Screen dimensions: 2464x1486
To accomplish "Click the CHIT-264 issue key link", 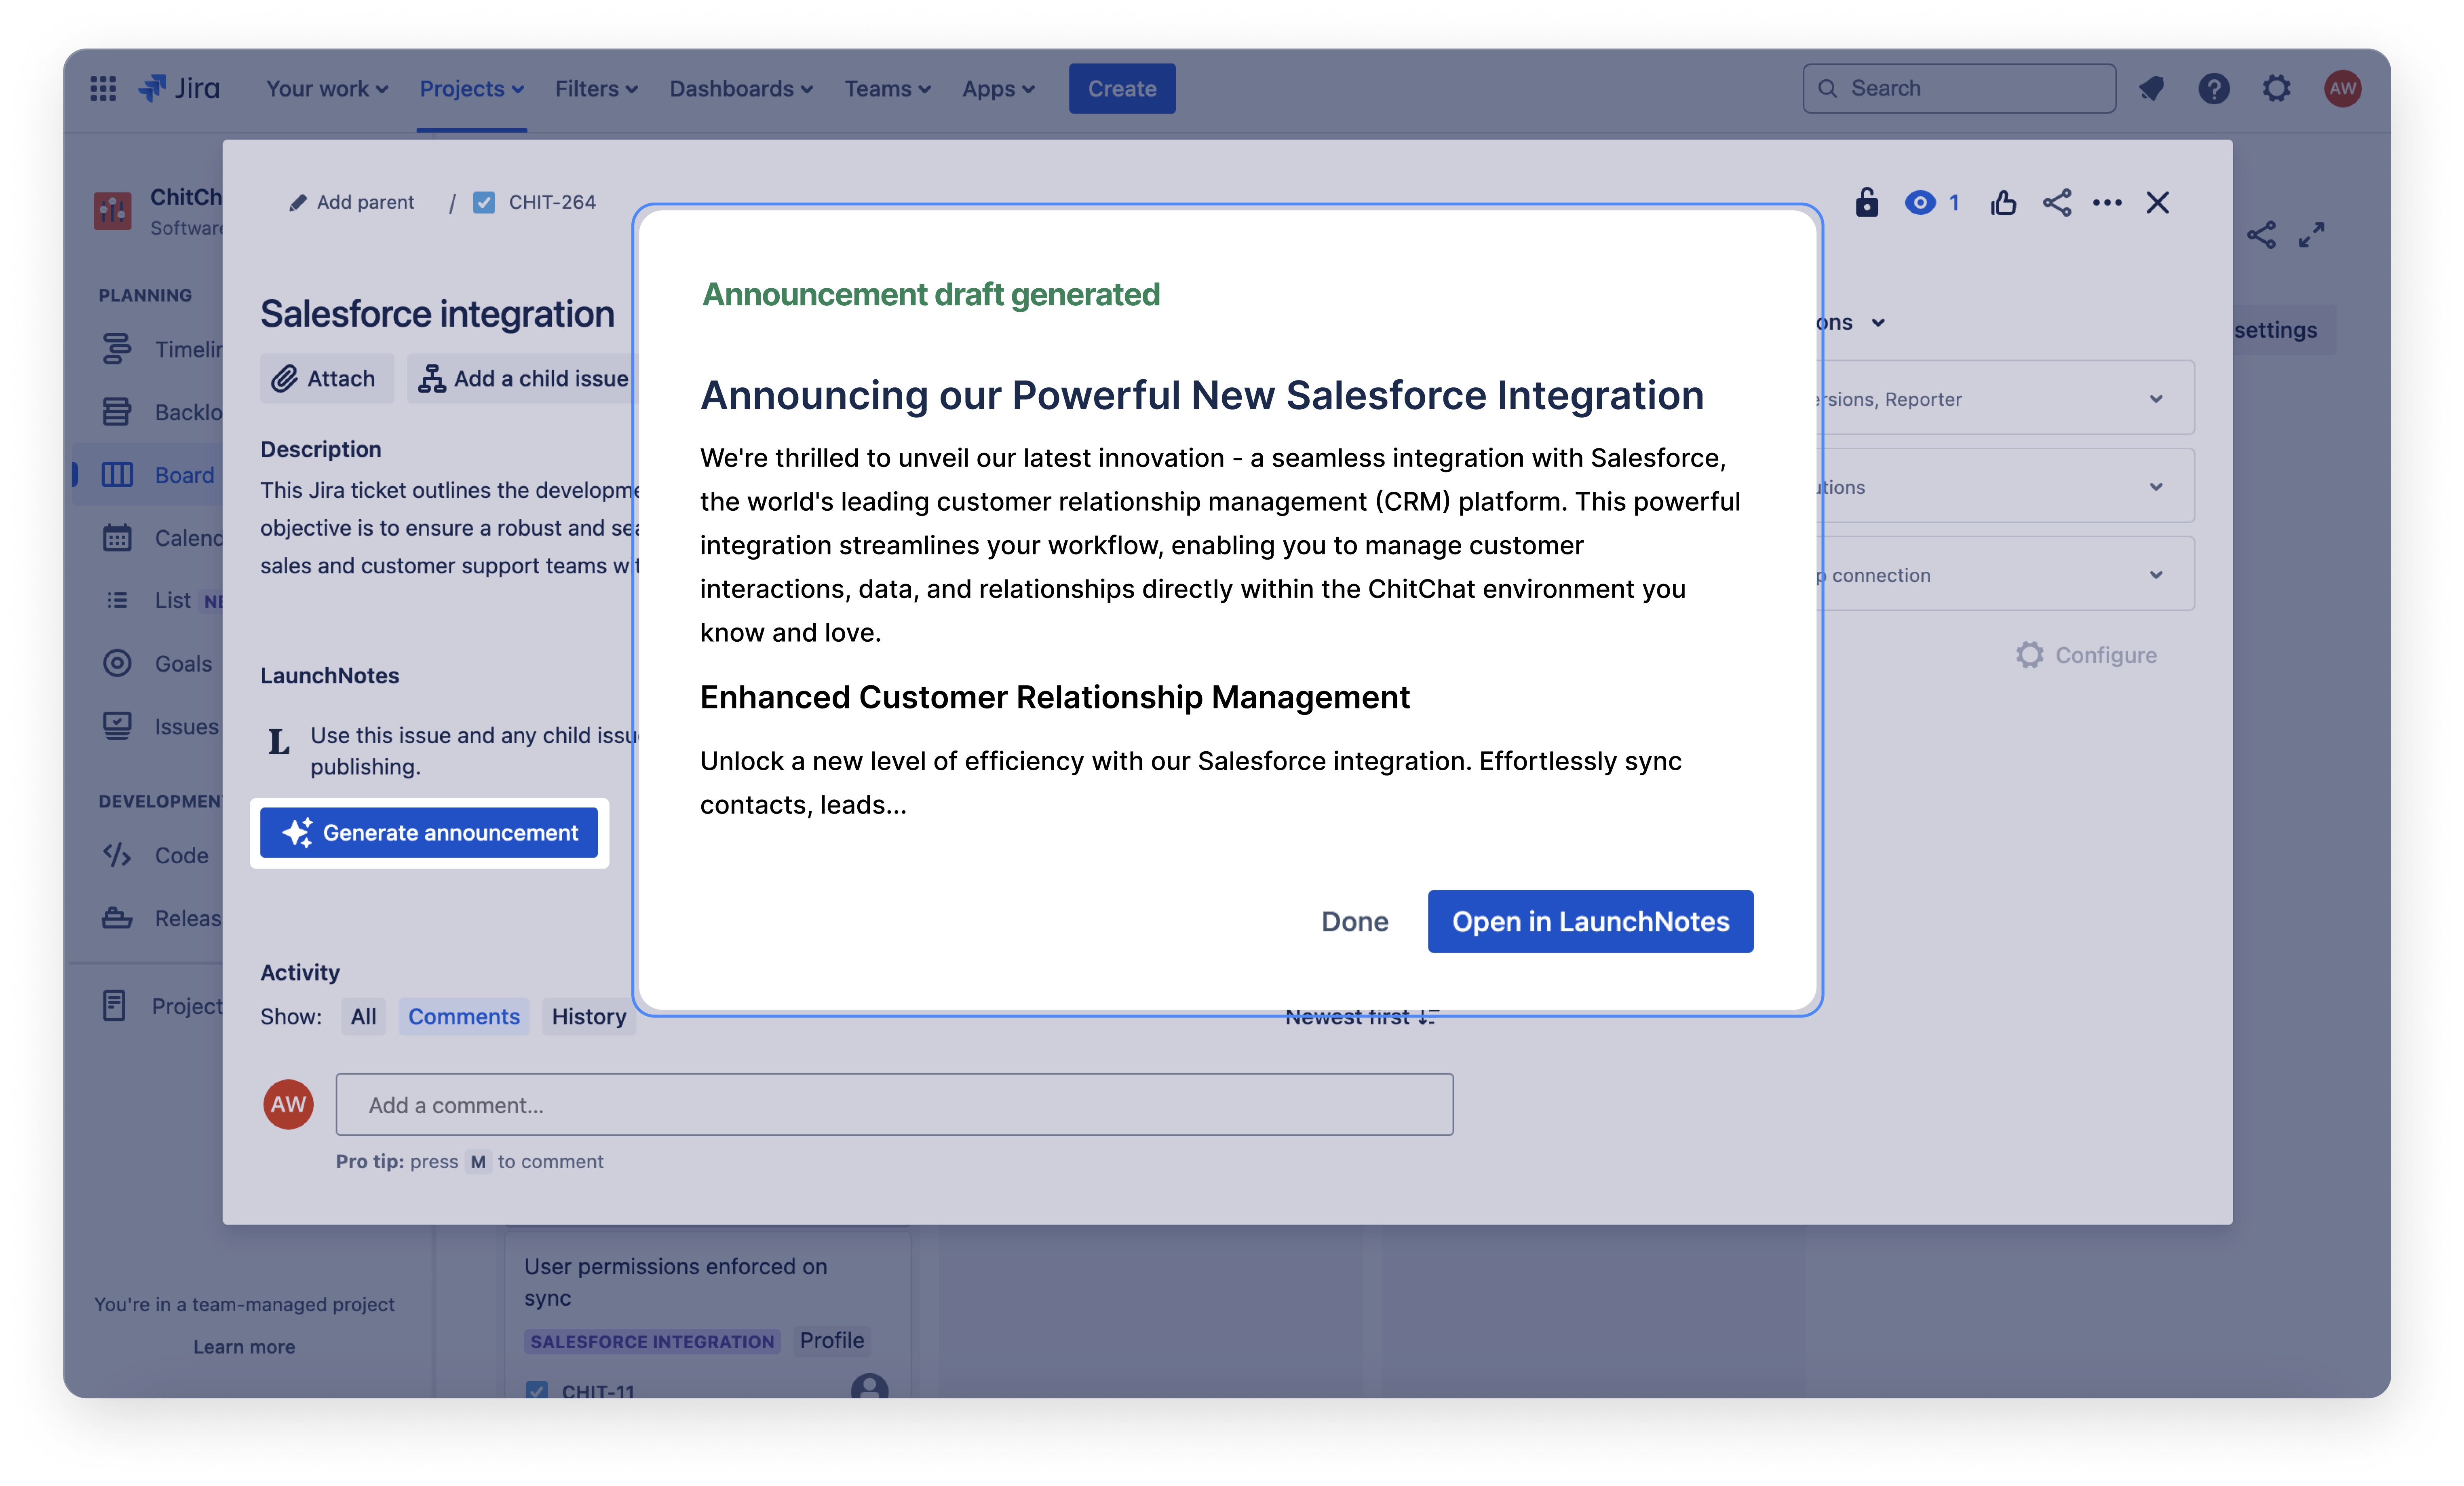I will (552, 202).
